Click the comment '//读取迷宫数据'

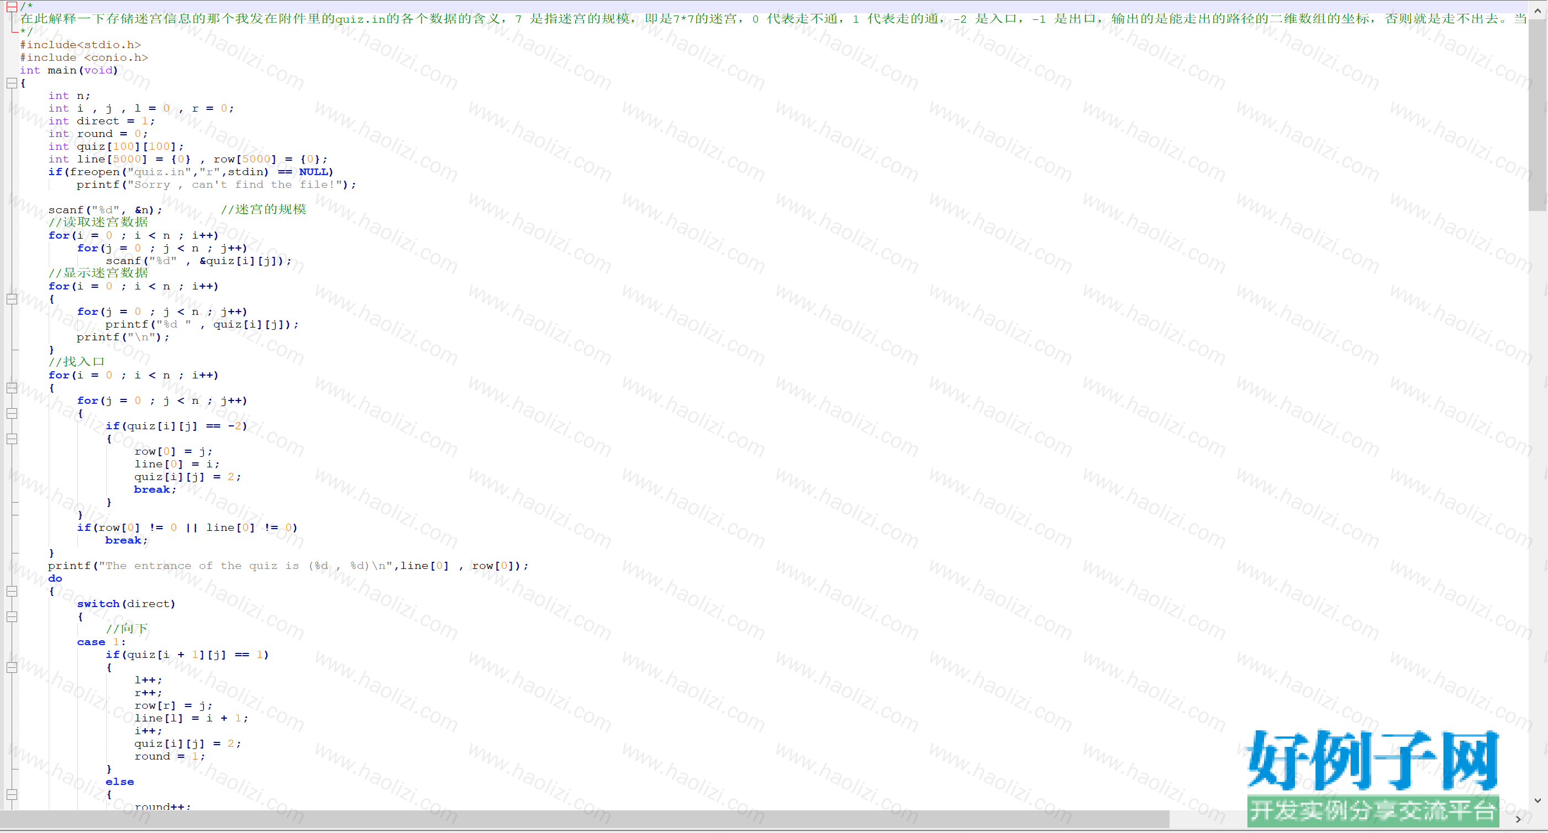(x=98, y=223)
